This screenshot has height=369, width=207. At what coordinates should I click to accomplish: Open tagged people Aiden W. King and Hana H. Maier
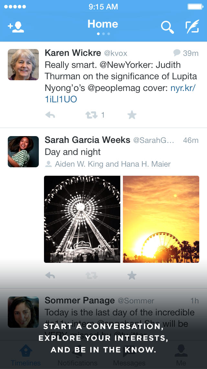113,164
